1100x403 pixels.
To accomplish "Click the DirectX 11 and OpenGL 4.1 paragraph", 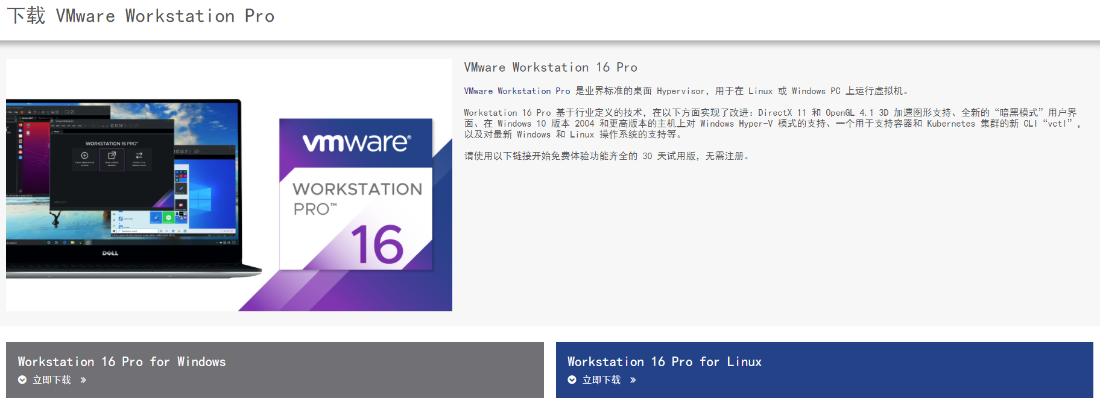I will pyautogui.click(x=773, y=124).
